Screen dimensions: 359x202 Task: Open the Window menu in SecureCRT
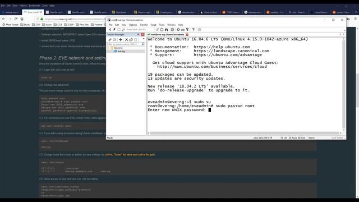171,25
